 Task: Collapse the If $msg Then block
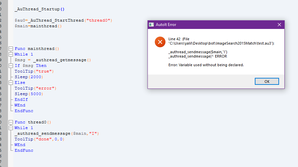(x=11, y=66)
